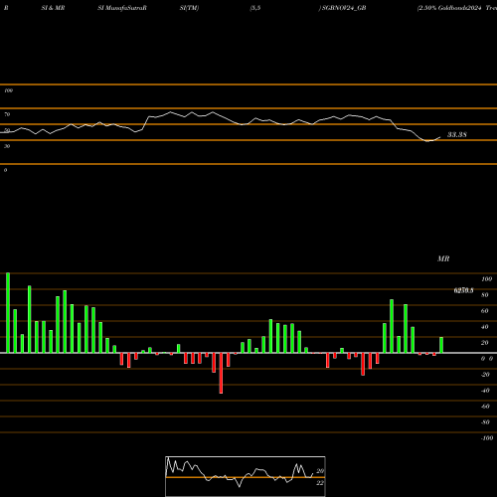The width and height of the screenshot is (497, 497).
Task: Click the last green MR bar on the right
Action: click(441, 345)
